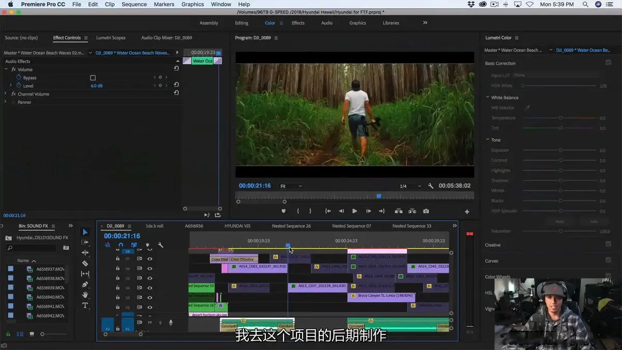Toggle the Curves section checkbox
The image size is (622, 350).
click(x=608, y=260)
